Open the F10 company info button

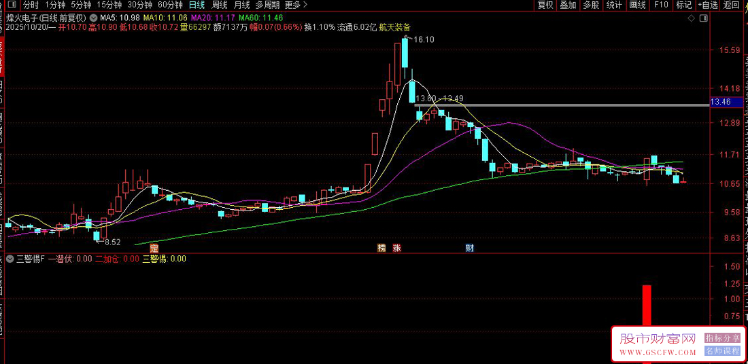[x=661, y=5]
